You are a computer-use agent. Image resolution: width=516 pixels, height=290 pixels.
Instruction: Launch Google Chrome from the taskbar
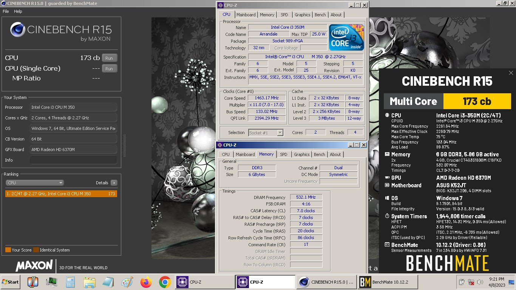[165, 282]
